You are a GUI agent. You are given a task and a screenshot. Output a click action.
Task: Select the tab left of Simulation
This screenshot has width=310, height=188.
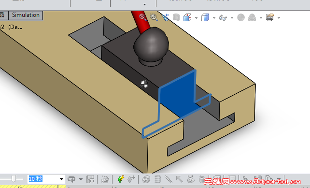[x=4, y=15]
